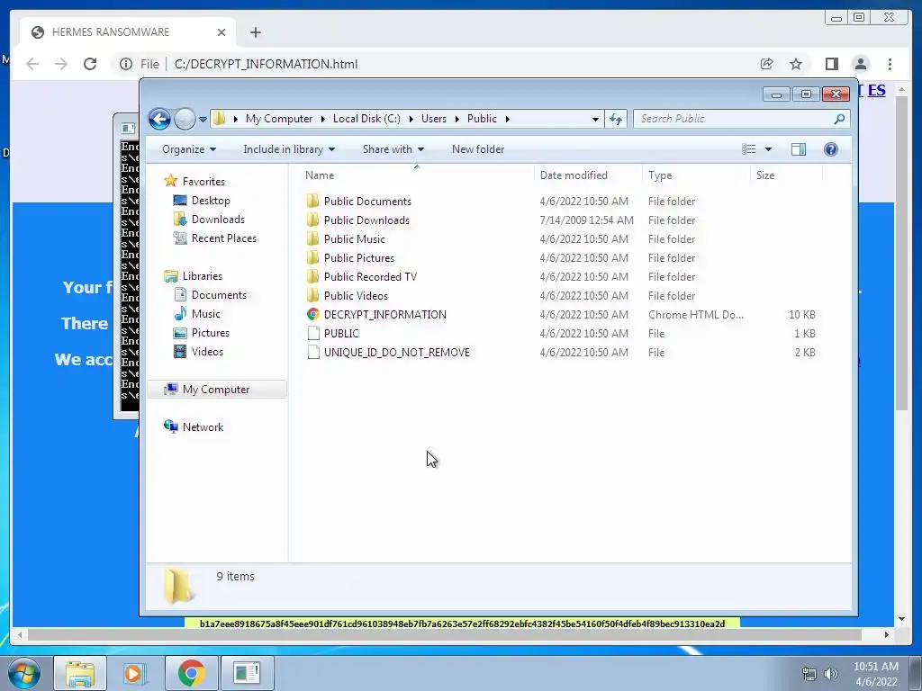Open Windows Media Player from taskbar

coord(134,673)
